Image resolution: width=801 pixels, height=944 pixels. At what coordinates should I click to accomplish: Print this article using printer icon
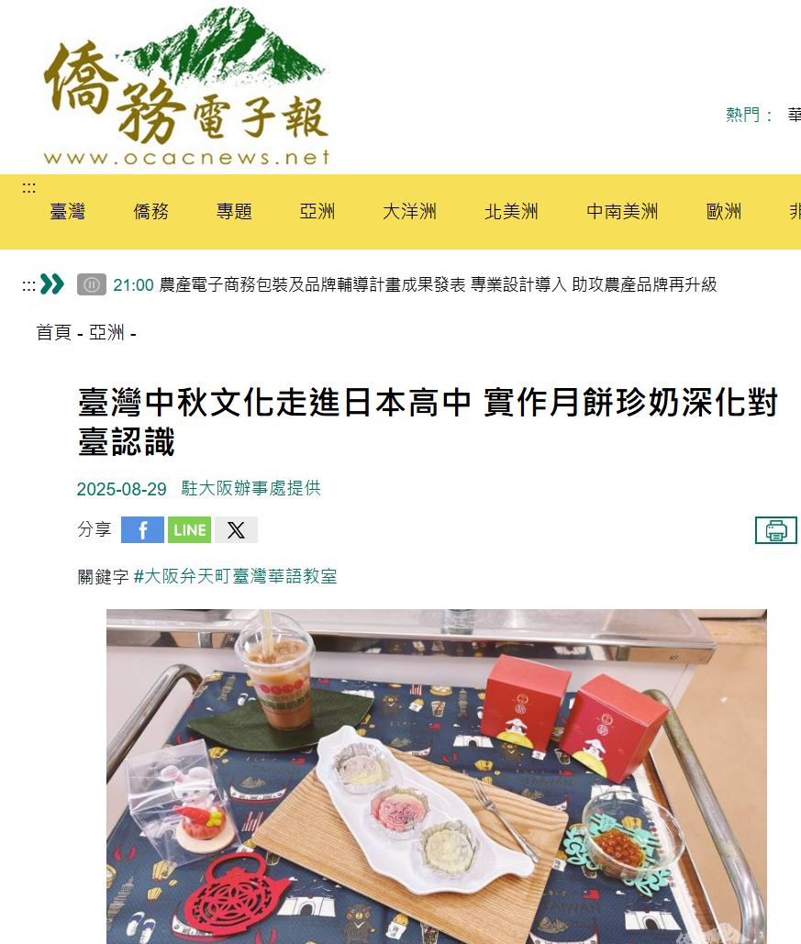[775, 530]
